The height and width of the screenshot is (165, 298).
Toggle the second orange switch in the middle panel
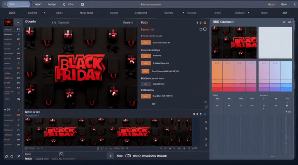click(x=146, y=56)
